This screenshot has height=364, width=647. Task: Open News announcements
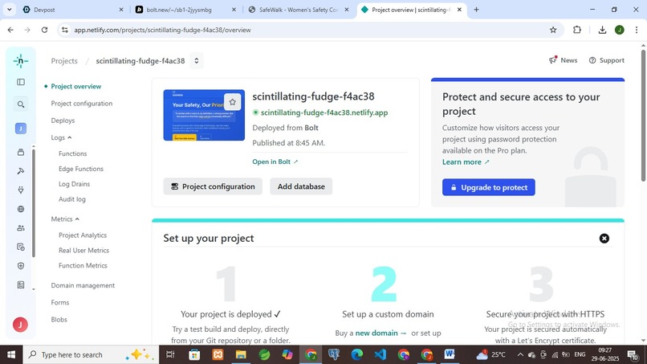pos(564,60)
